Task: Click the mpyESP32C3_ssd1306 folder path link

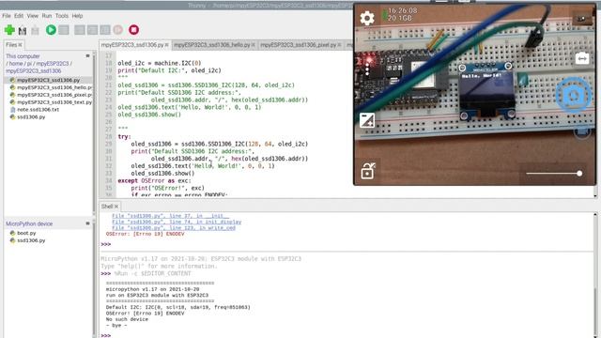Action: [x=34, y=71]
